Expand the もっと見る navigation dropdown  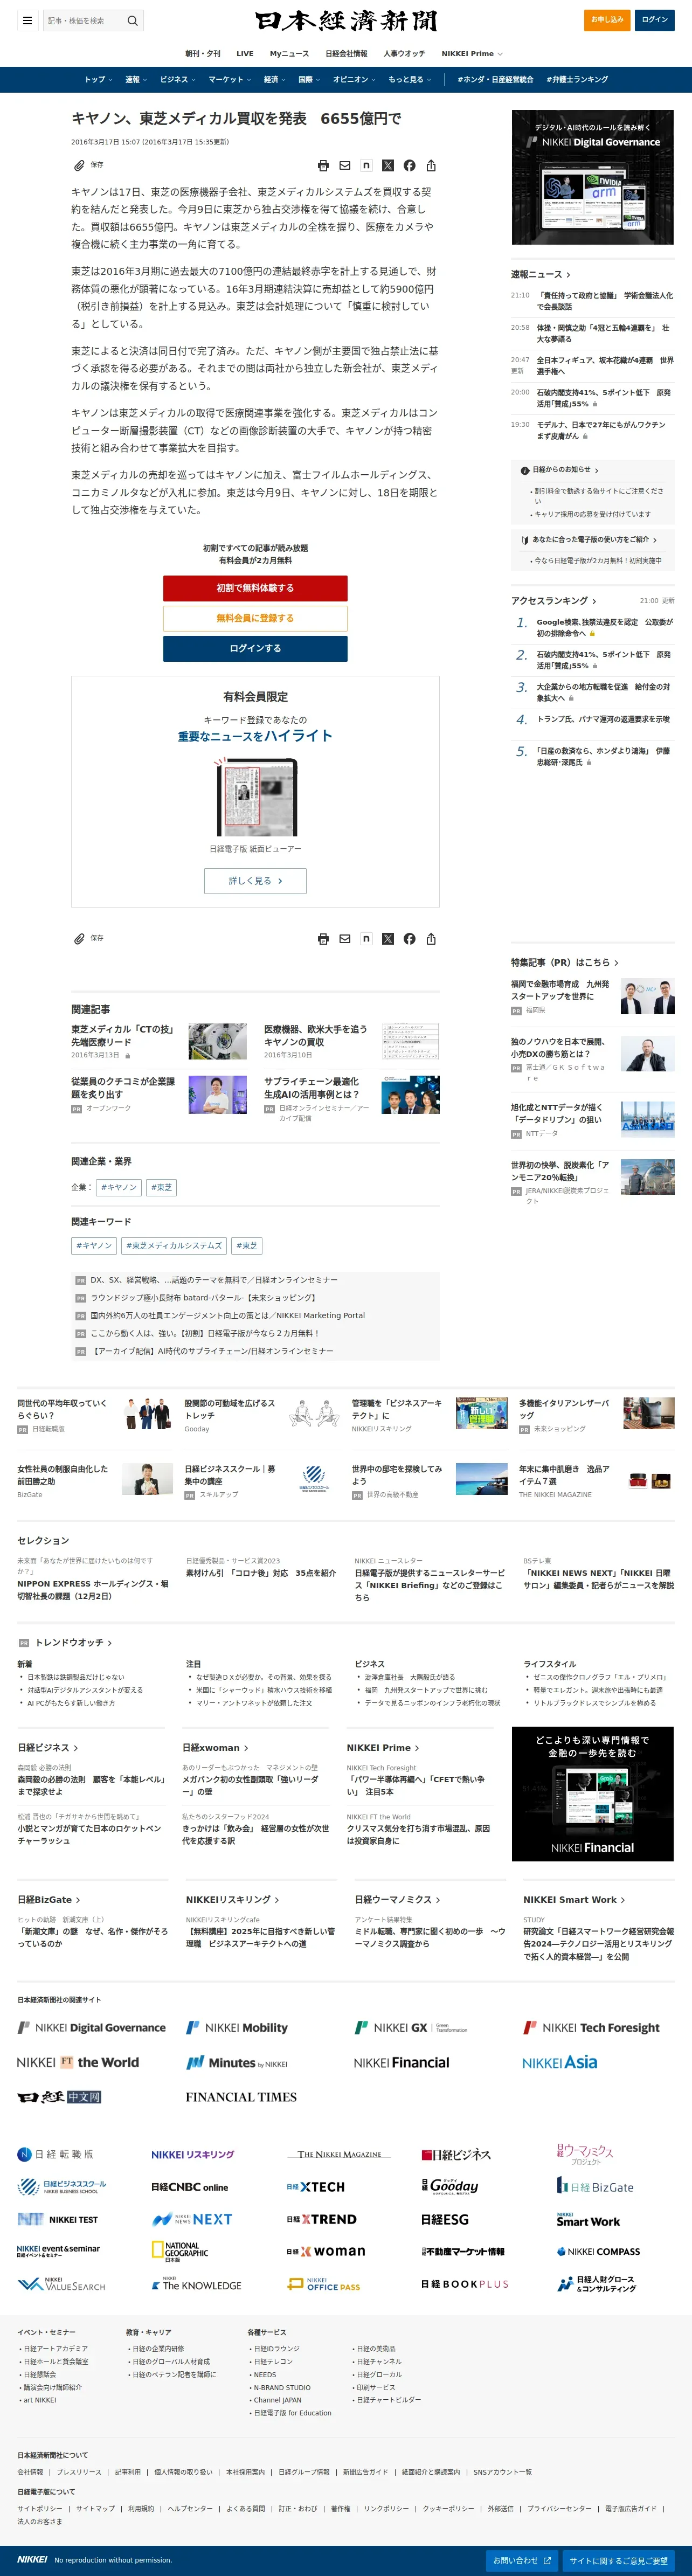[x=410, y=80]
